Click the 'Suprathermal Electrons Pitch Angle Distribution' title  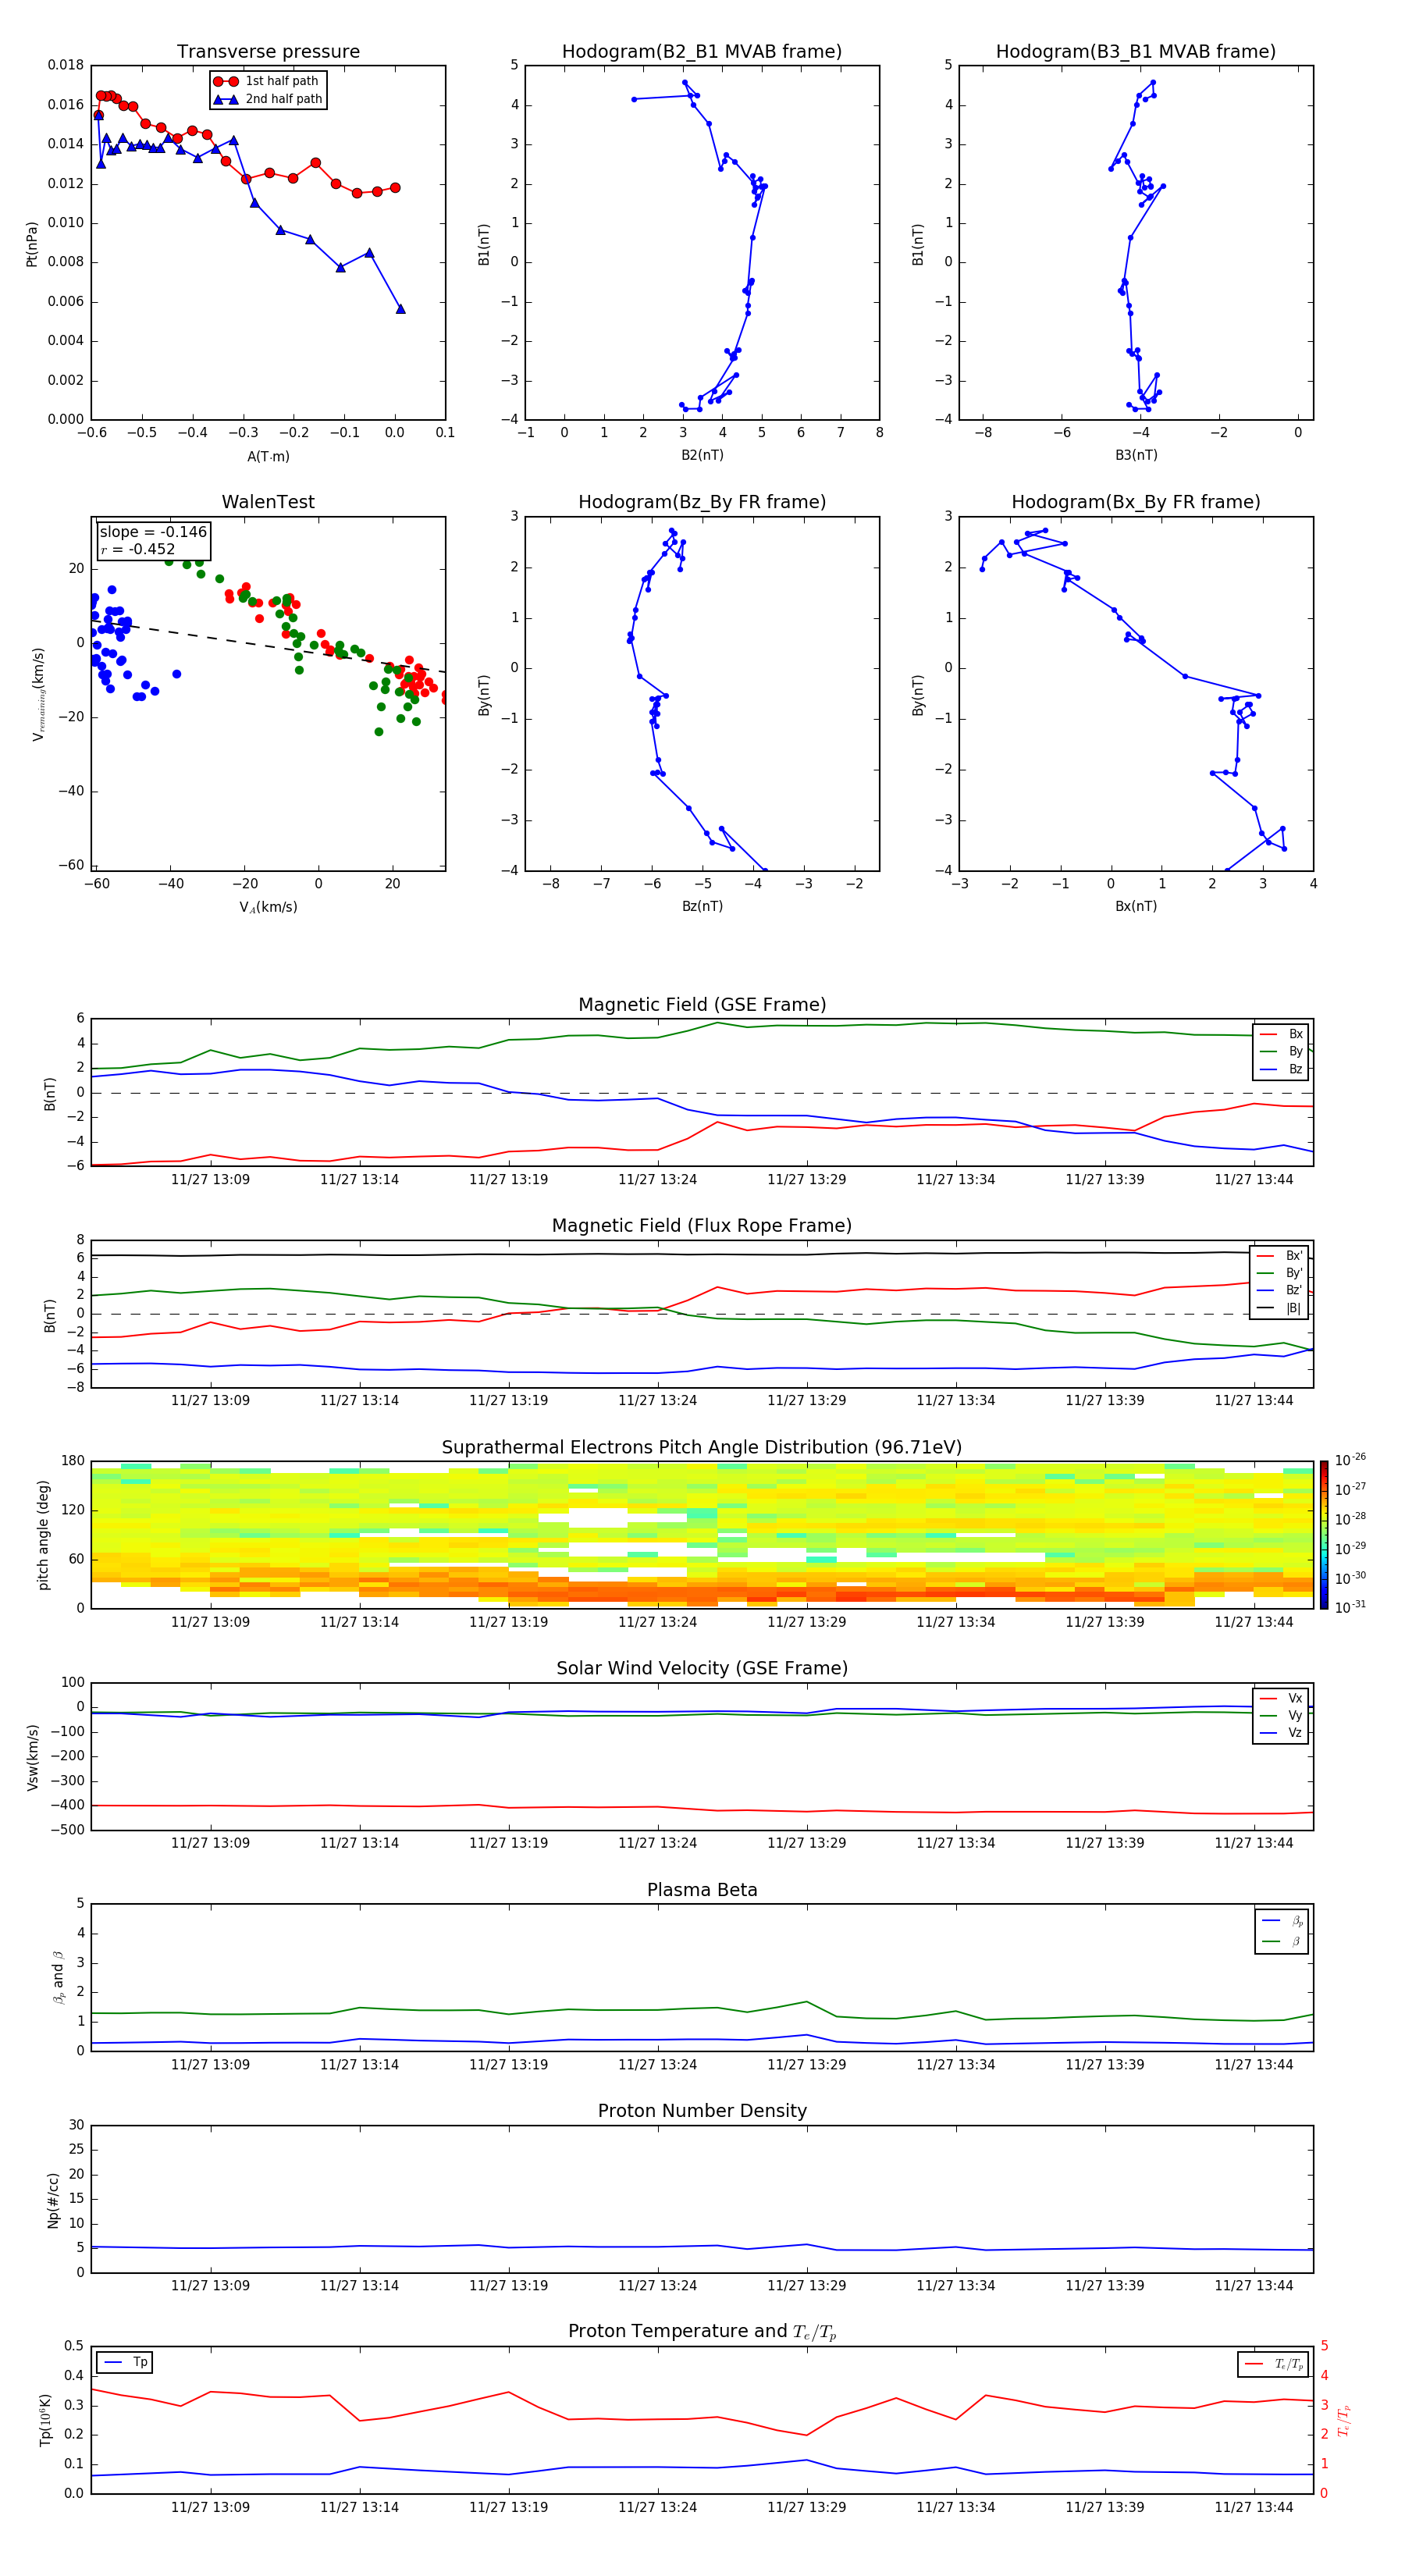[x=702, y=1448]
